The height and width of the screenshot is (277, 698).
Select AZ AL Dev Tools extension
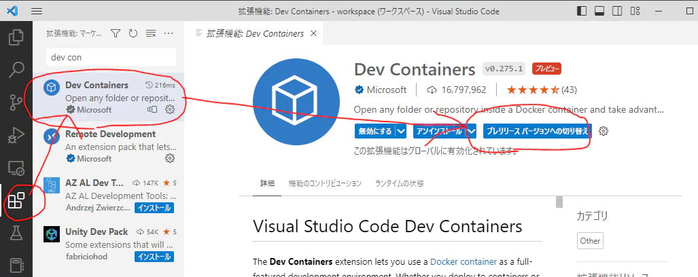(108, 195)
